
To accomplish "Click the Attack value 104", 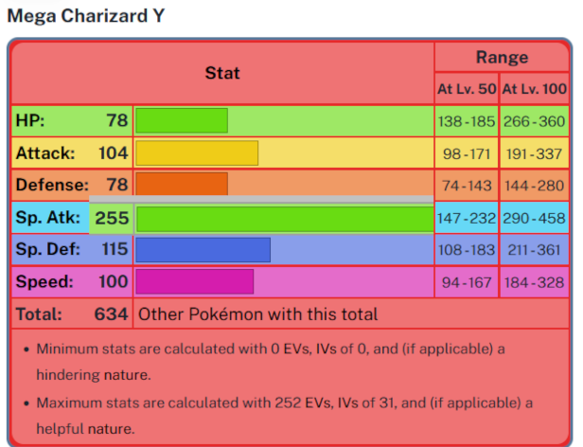I will (x=113, y=153).
